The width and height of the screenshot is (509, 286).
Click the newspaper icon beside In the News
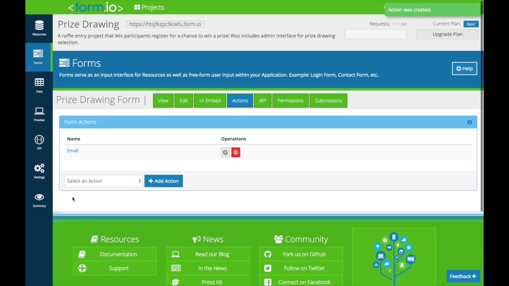point(175,268)
